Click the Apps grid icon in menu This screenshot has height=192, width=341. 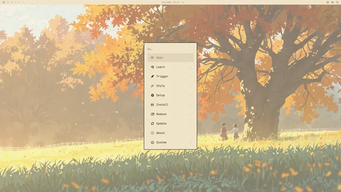152,58
